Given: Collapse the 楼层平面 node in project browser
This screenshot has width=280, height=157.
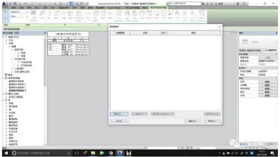Looking at the screenshot, I should coord(12,50).
